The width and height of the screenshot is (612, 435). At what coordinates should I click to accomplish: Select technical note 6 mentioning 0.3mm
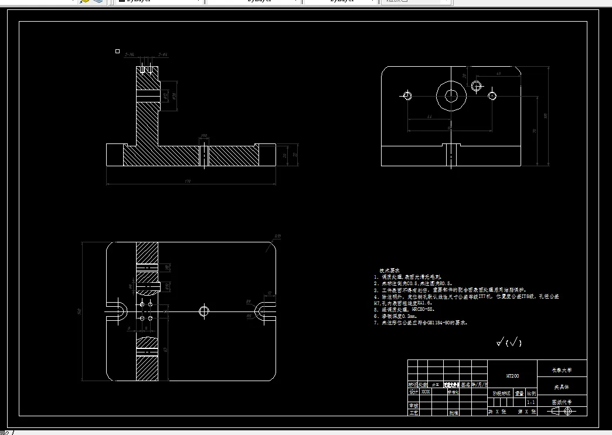(395, 316)
